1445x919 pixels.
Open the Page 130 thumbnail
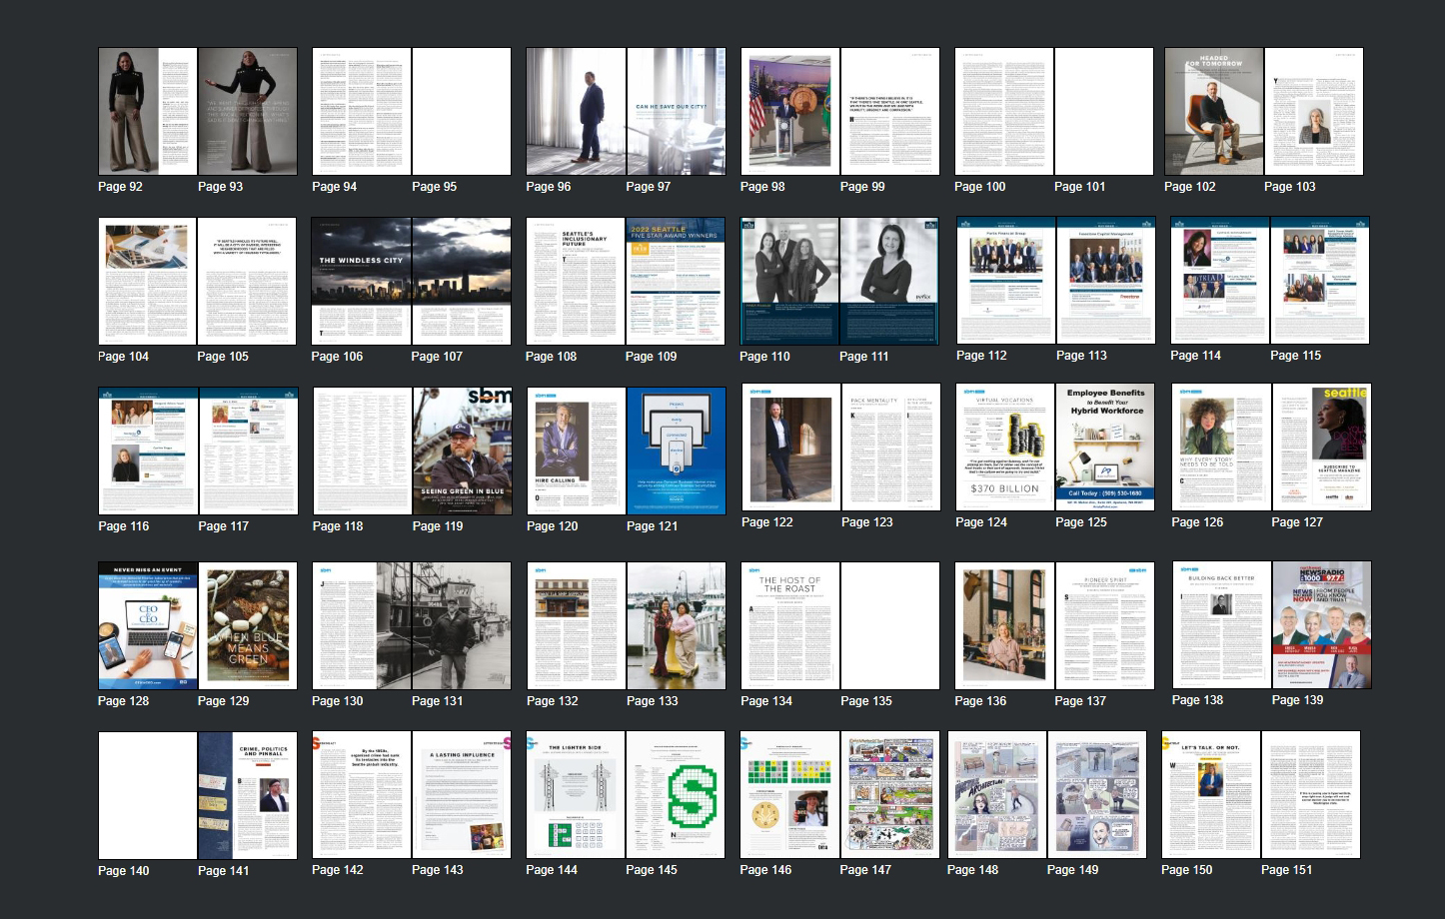click(362, 626)
